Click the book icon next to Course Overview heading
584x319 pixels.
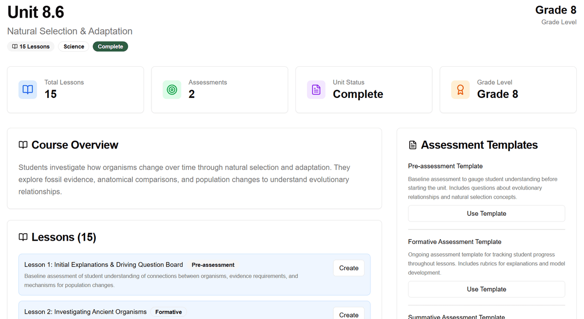pos(23,145)
